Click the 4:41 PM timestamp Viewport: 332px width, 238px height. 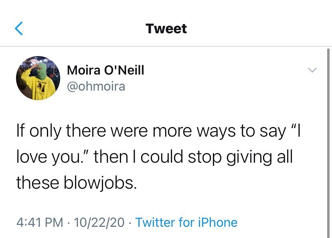[40, 222]
